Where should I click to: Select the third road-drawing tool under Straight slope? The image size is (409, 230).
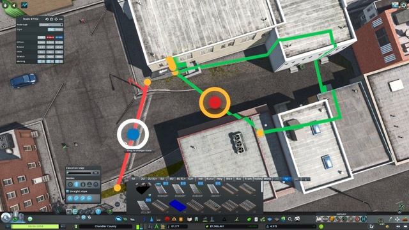(83, 198)
